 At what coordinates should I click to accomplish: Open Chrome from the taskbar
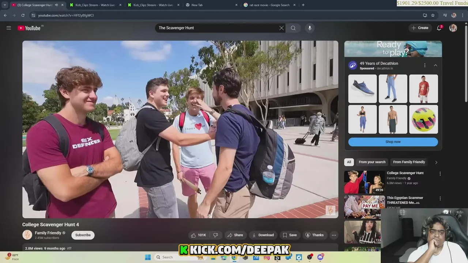point(234,258)
